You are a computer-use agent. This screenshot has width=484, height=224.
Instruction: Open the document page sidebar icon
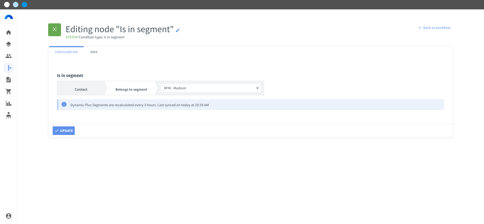[9, 80]
